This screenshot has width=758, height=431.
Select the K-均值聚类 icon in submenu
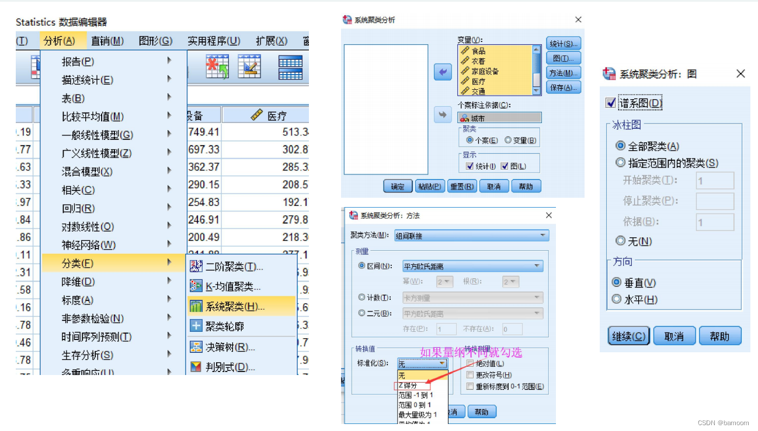pyautogui.click(x=196, y=286)
